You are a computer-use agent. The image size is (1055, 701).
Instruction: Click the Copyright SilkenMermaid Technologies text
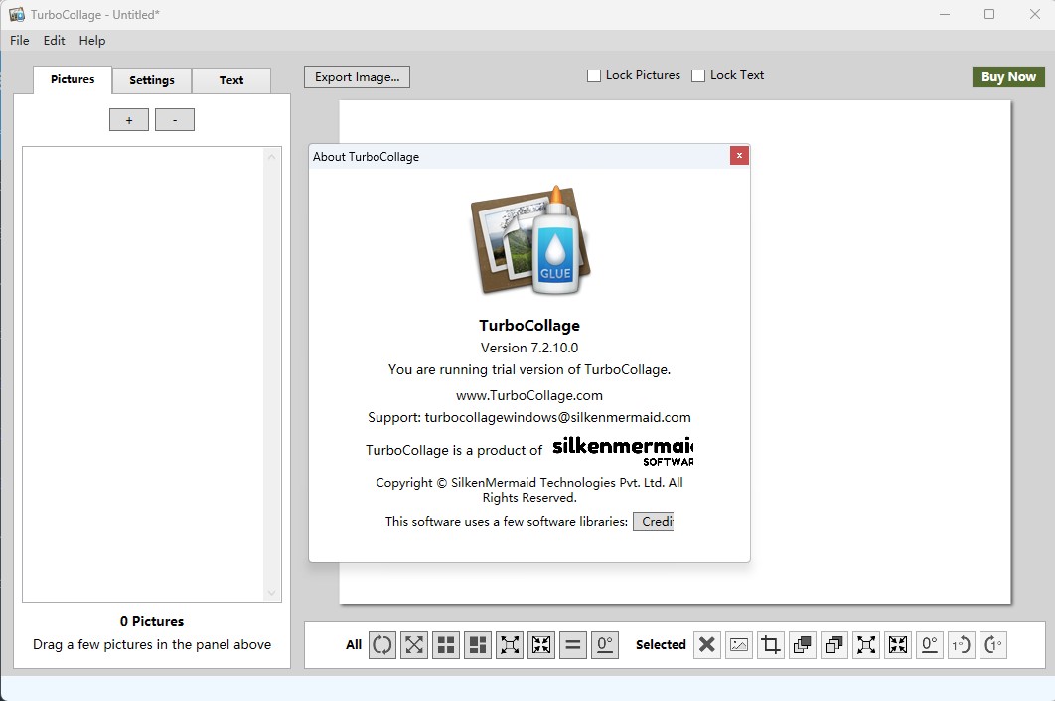(x=529, y=490)
